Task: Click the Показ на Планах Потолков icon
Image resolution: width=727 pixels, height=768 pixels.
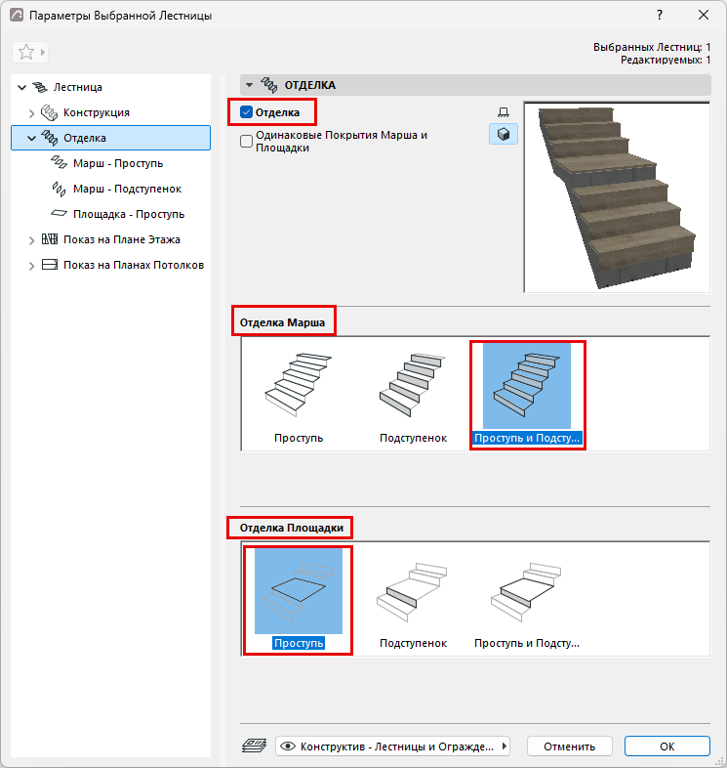Action: click(50, 265)
